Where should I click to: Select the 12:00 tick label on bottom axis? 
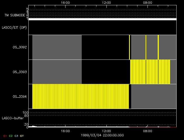[106, 131]
